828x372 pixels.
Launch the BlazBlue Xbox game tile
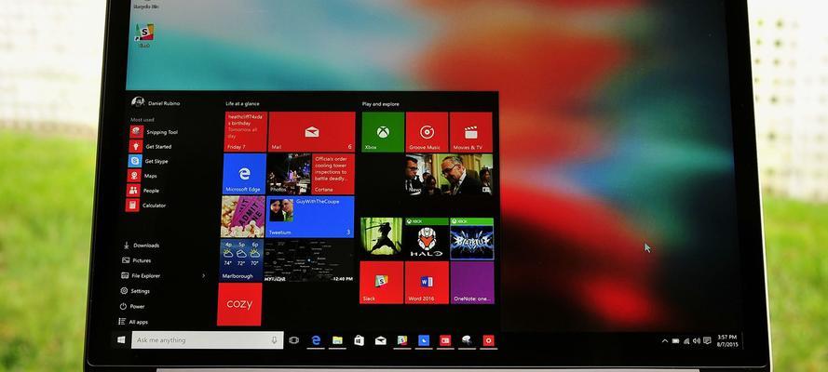(471, 238)
